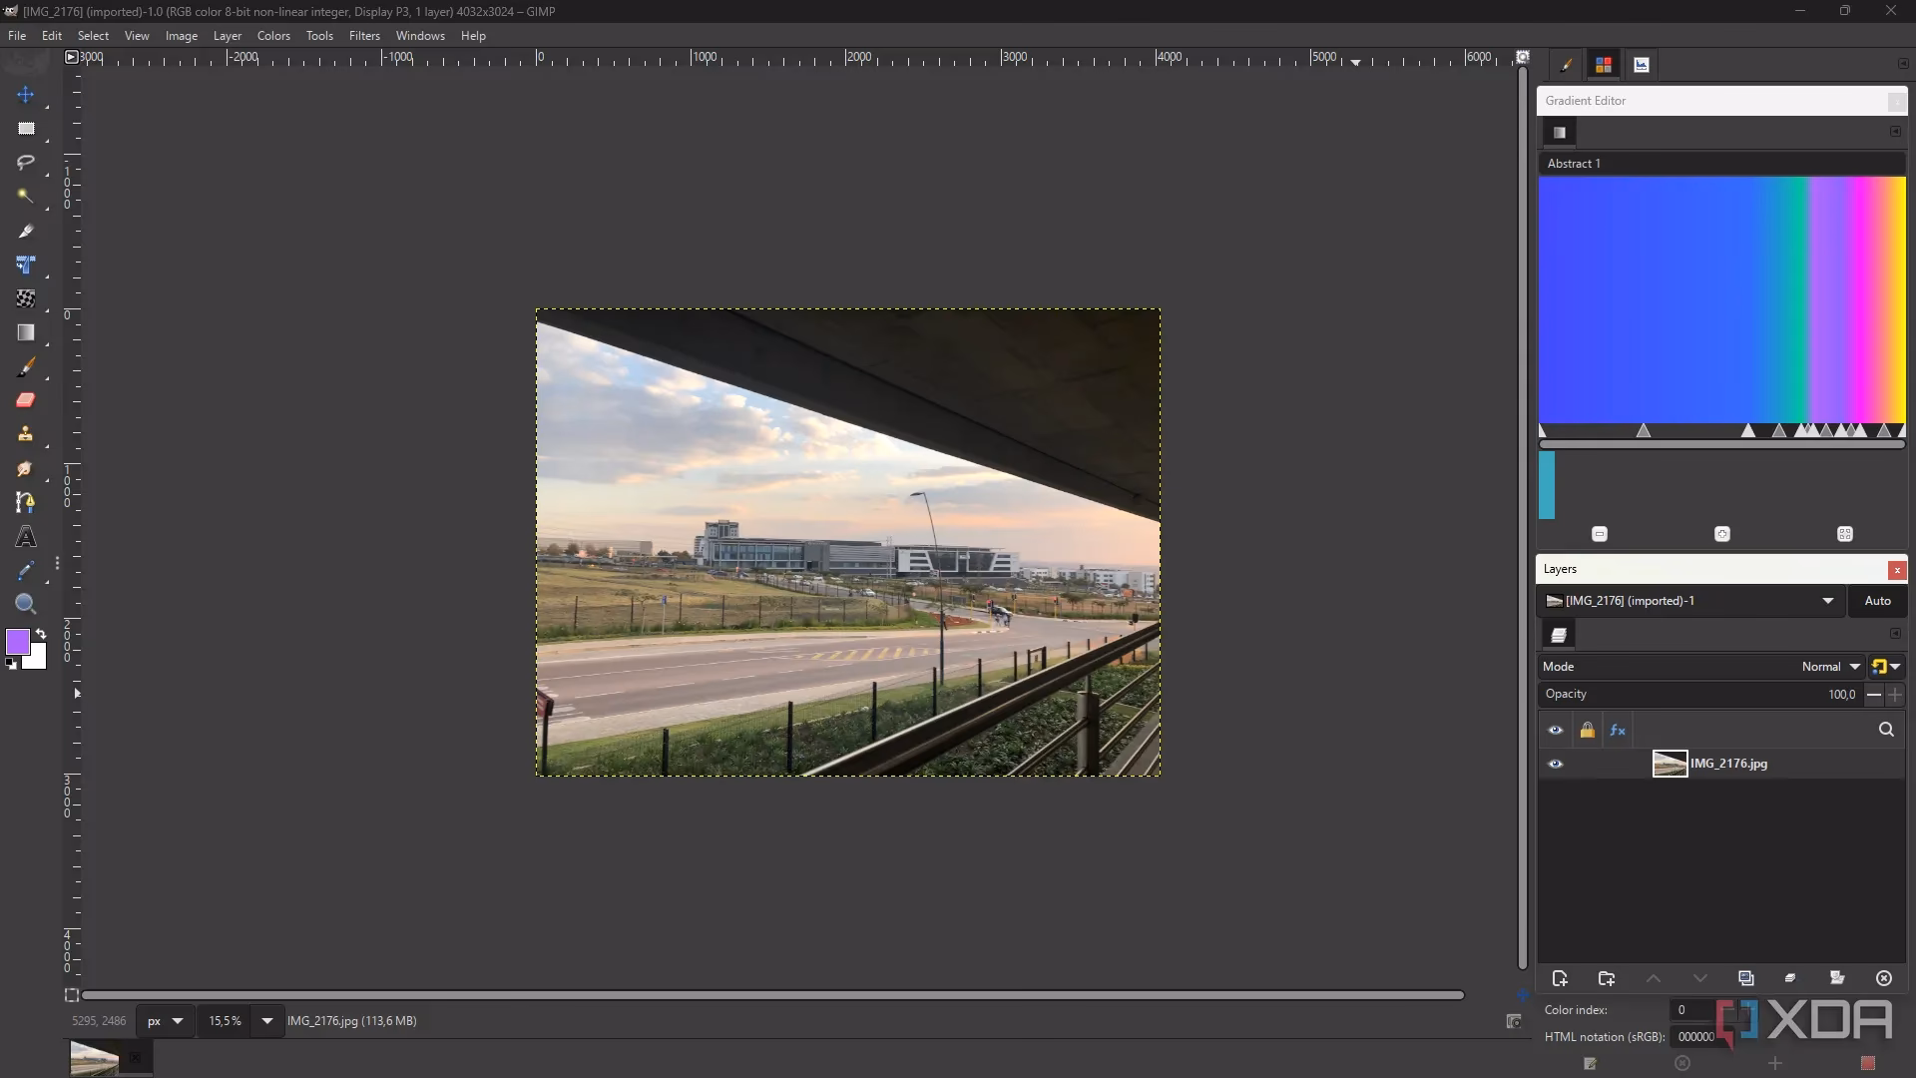The height and width of the screenshot is (1078, 1916).
Task: Open the image selector dropdown above Layers
Action: point(1829,601)
